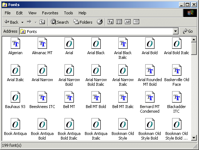
Task: Choose the Arial Narrow font icon
Action: pos(42,70)
